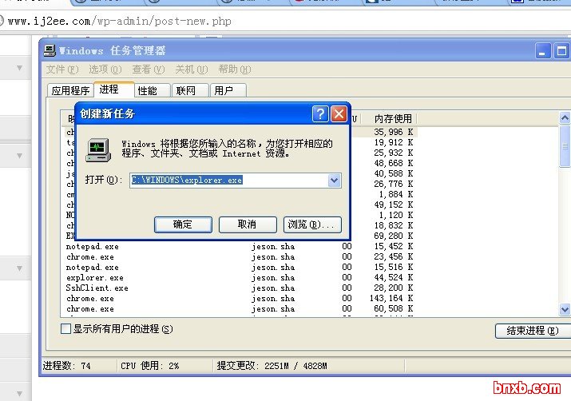Click scroll-up arrow of process list
Image resolution: width=571 pixels, height=401 pixels.
pyautogui.click(x=565, y=119)
